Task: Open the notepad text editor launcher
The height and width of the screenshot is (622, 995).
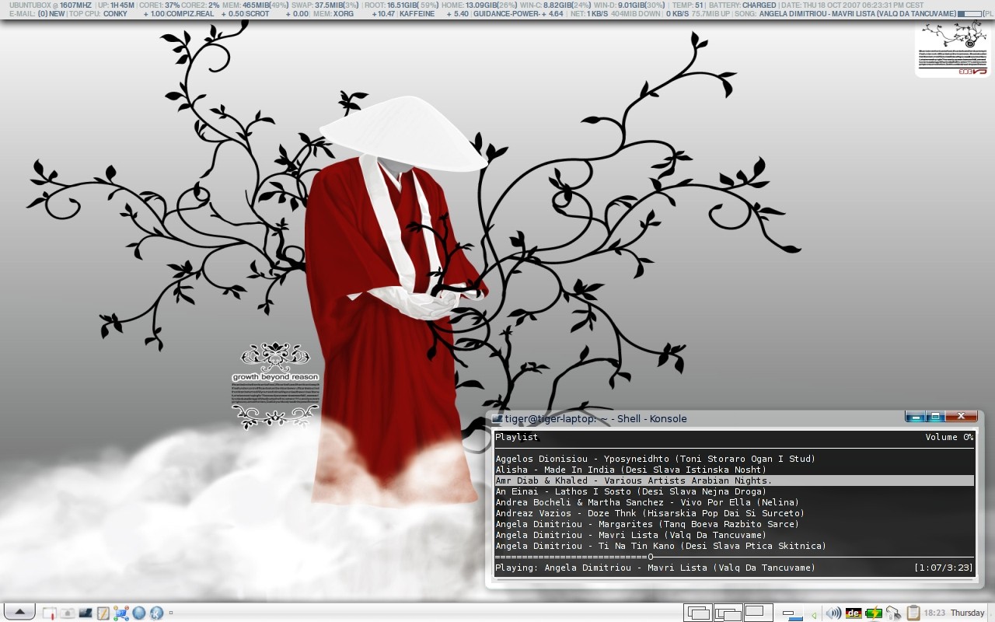Action: pos(103,613)
